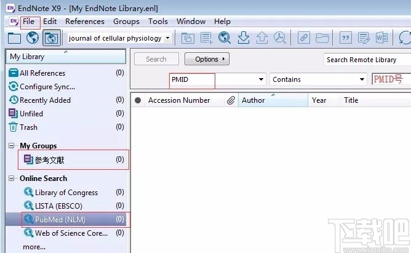Select Library of Congress online search

coord(66,193)
